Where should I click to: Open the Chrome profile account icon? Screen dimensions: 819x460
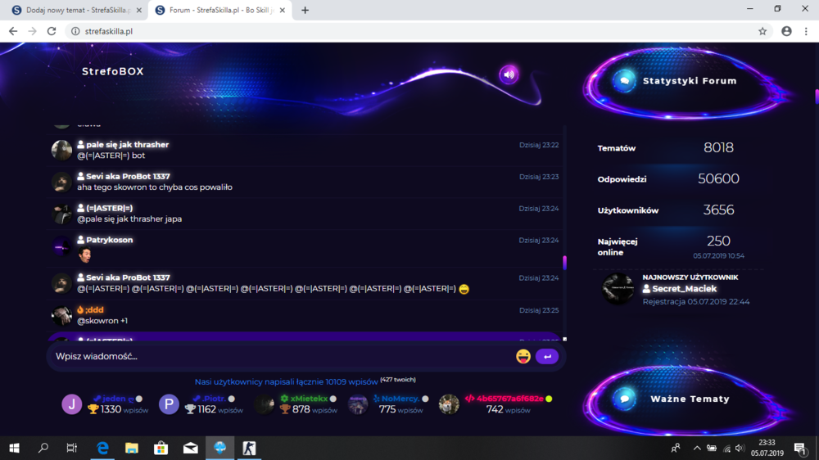[x=786, y=31]
